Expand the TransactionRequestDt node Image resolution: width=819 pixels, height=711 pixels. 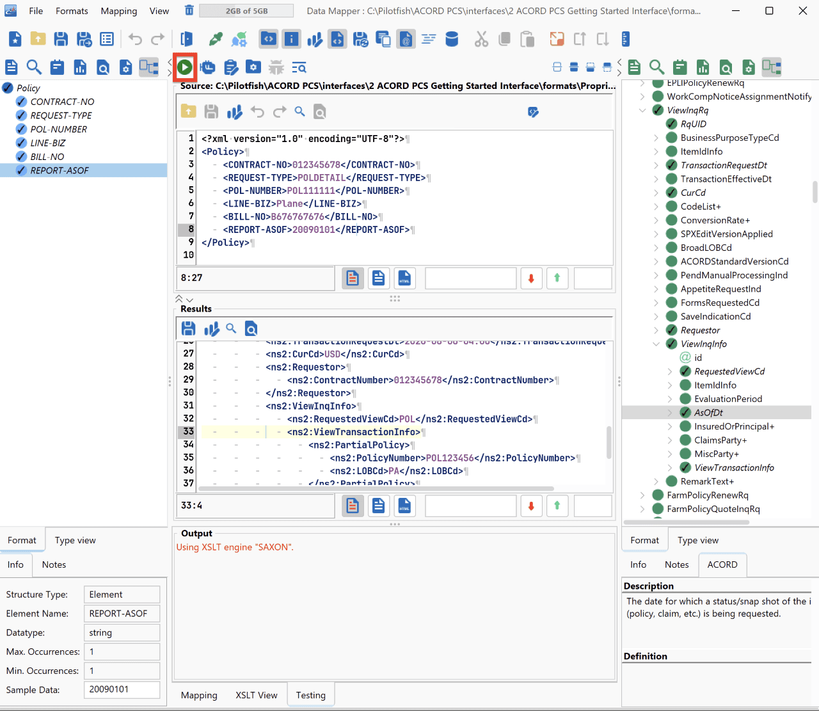pos(656,165)
